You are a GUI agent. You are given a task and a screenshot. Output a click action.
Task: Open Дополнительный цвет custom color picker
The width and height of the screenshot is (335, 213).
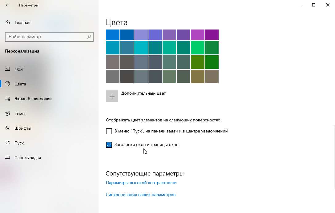[112, 96]
